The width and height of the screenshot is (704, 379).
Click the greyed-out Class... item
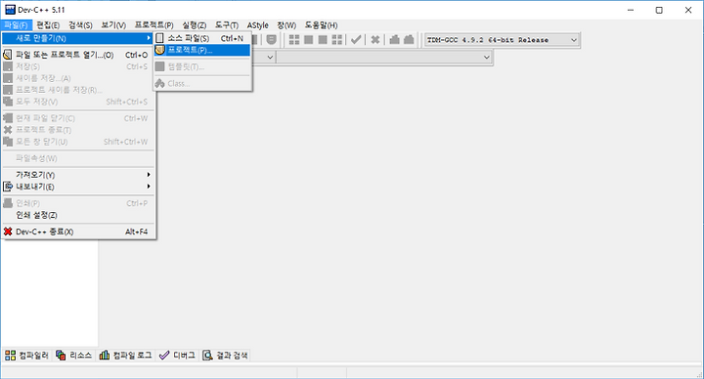(202, 83)
